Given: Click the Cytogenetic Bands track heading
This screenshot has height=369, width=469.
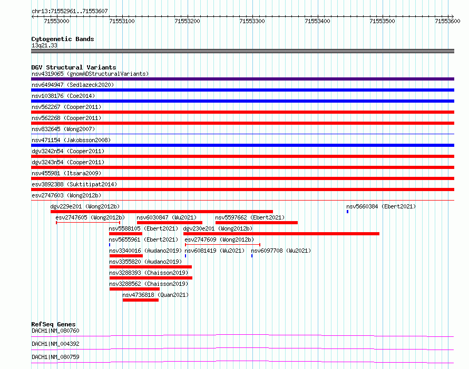Looking at the screenshot, I should (x=63, y=39).
